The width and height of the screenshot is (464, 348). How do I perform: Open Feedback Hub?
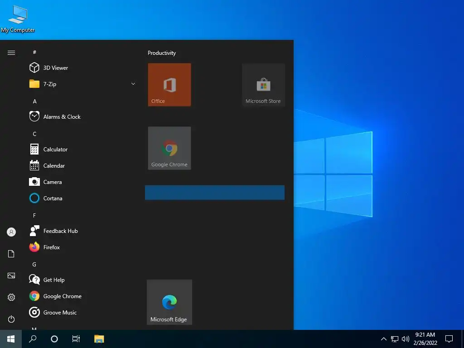(x=83, y=231)
